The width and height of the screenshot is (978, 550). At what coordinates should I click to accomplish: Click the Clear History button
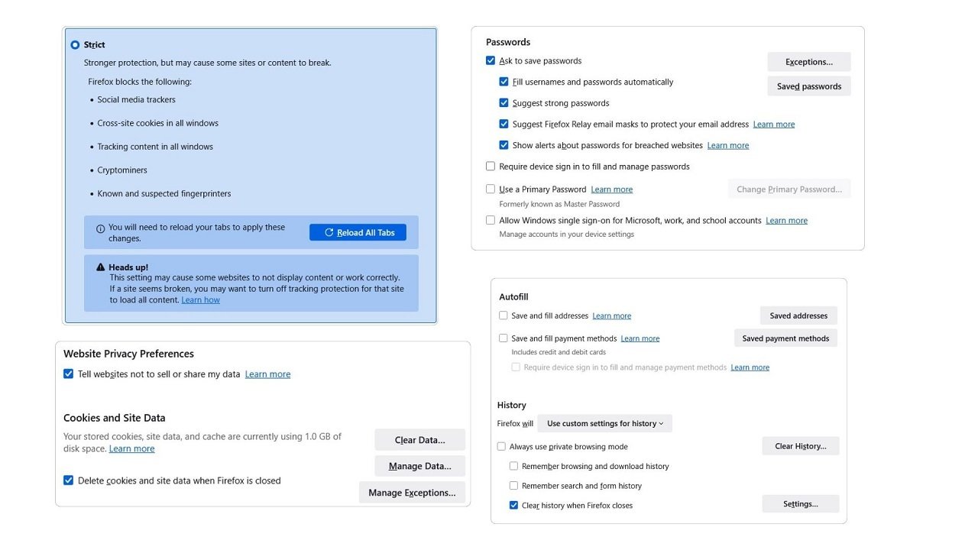tap(800, 445)
